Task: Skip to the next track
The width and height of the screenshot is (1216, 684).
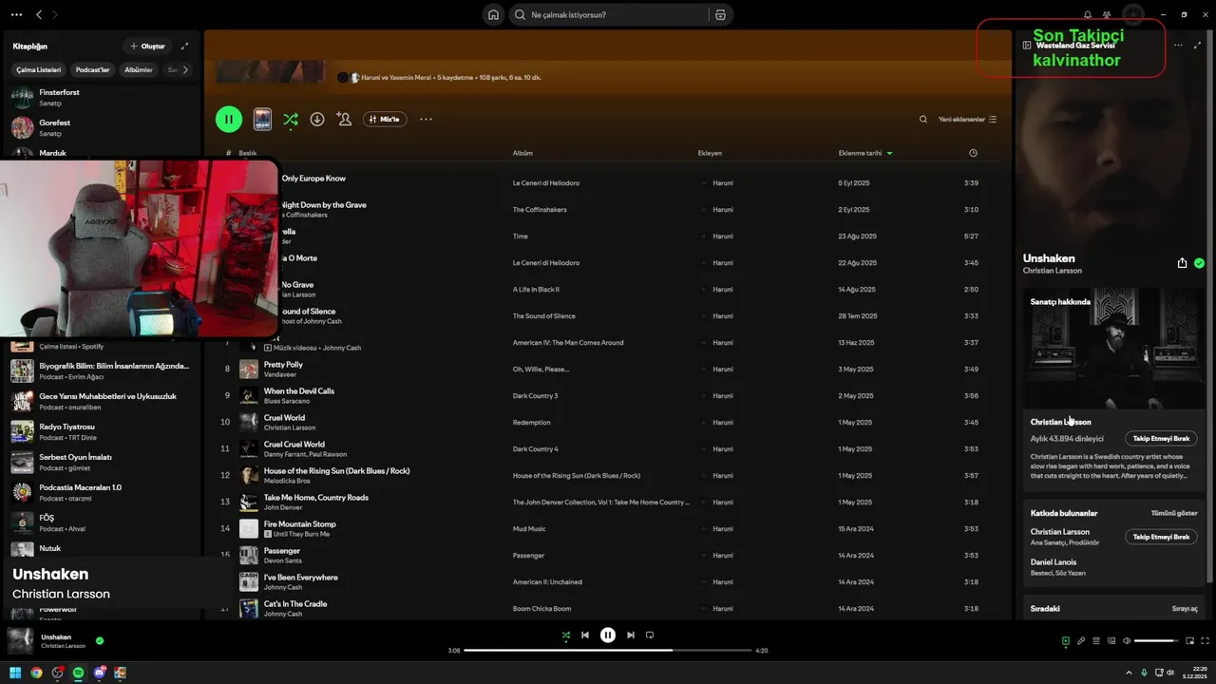Action: (631, 635)
